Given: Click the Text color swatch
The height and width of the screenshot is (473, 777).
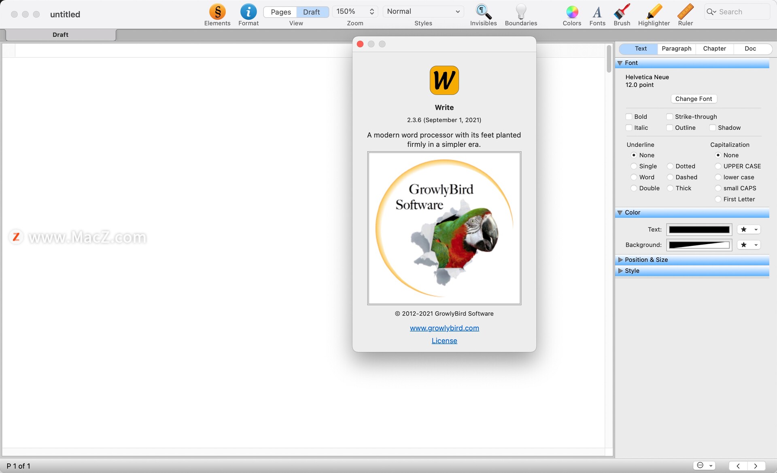Looking at the screenshot, I should [x=699, y=230].
